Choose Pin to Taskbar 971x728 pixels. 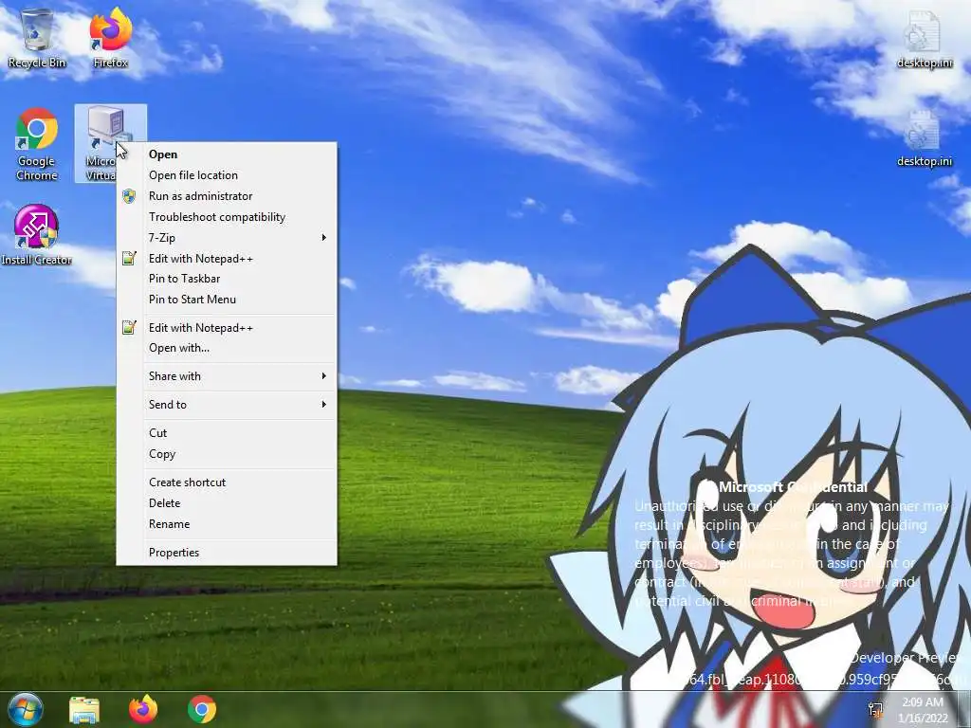227,279
